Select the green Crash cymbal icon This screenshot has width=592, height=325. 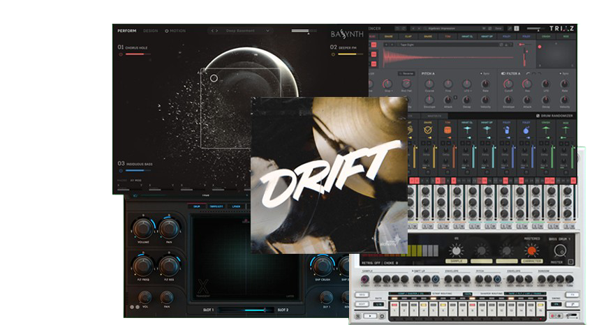click(546, 130)
